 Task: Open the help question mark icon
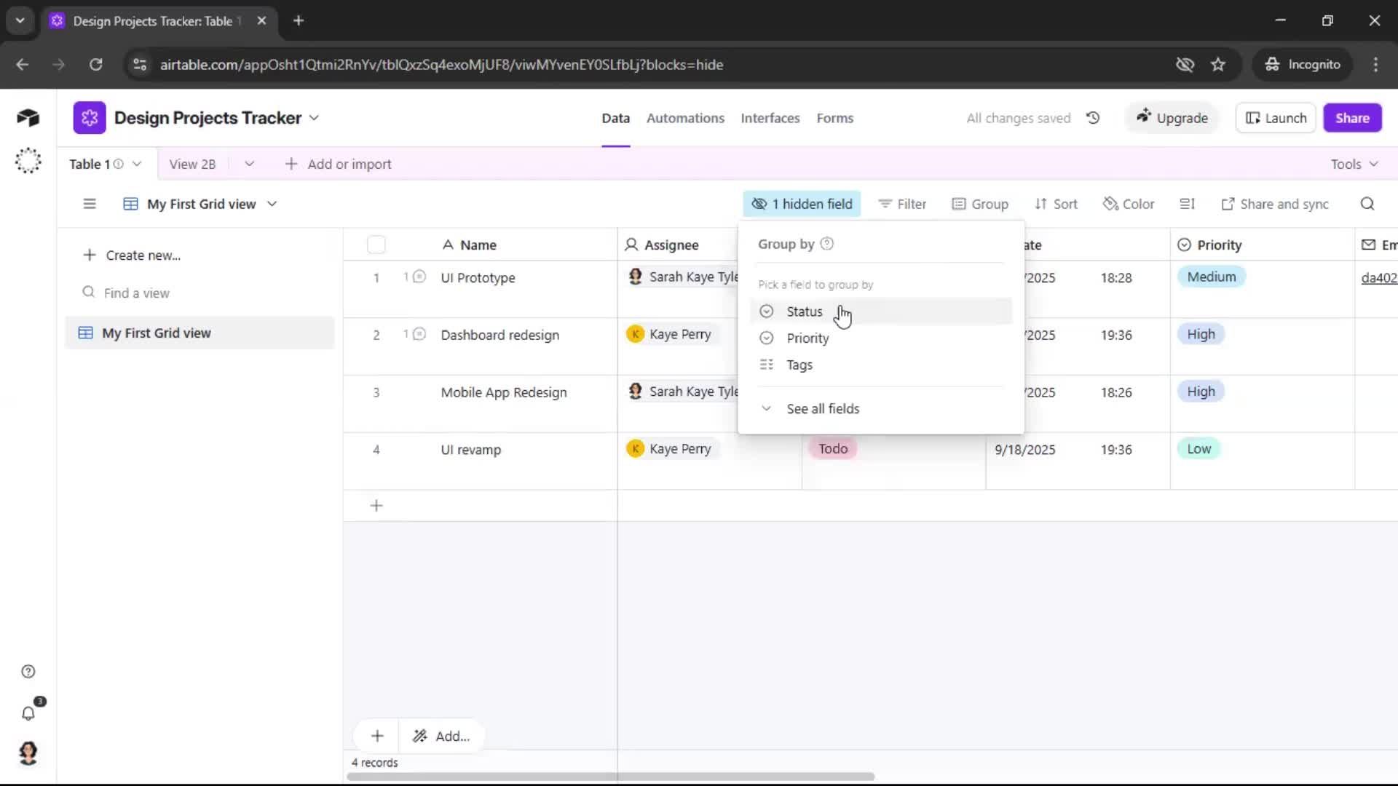(x=28, y=672)
